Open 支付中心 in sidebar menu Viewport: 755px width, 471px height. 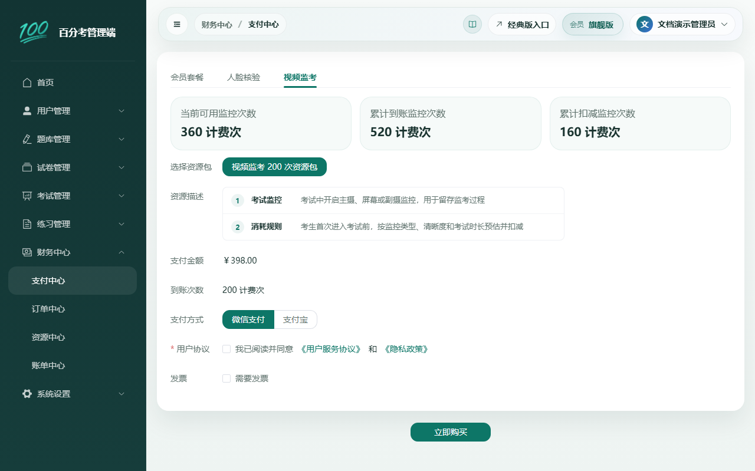[x=73, y=281]
